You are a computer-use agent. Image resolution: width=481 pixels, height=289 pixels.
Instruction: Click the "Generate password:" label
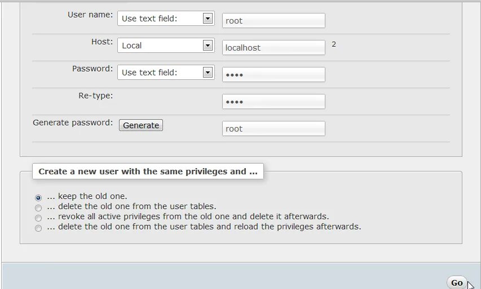(x=73, y=123)
